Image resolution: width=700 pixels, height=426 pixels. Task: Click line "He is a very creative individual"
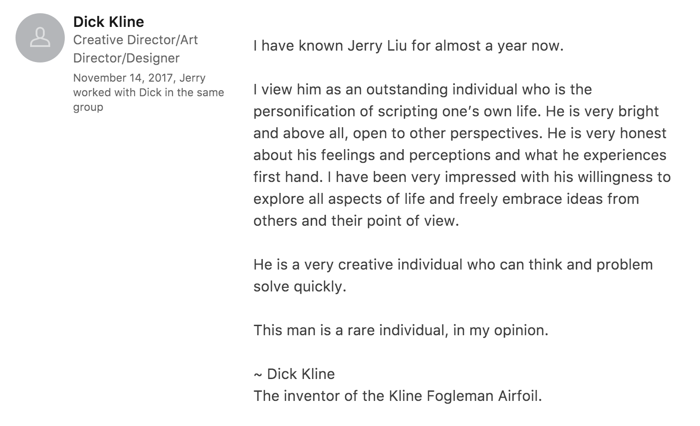(x=453, y=265)
